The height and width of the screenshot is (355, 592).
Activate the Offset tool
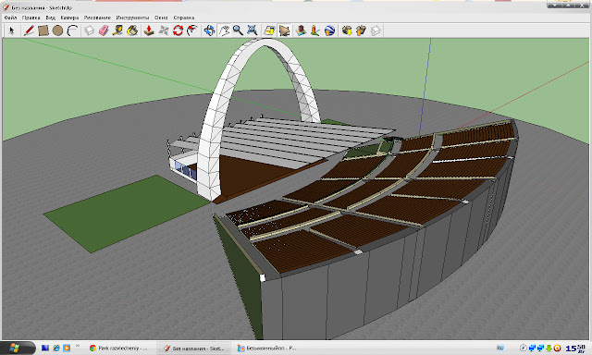pyautogui.click(x=192, y=31)
